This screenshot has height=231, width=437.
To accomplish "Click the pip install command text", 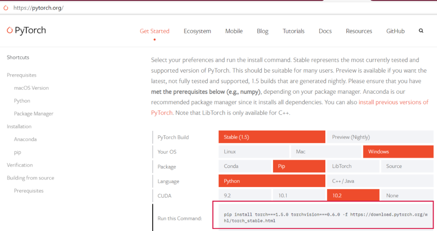I will pyautogui.click(x=325, y=217).
